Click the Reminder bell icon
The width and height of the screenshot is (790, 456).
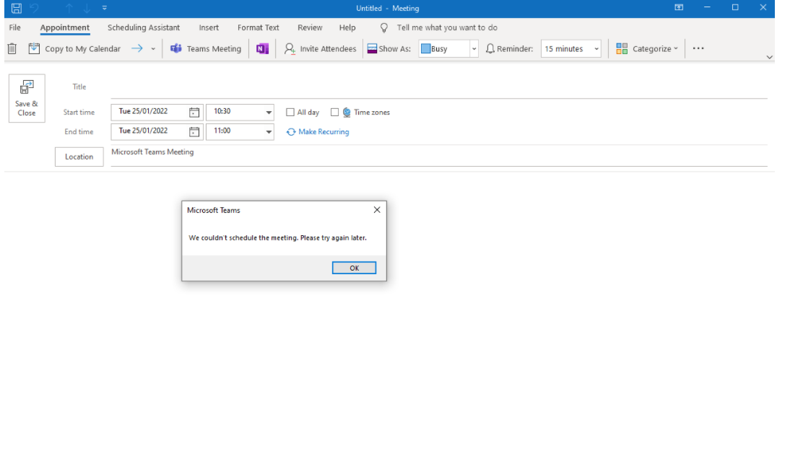point(490,48)
